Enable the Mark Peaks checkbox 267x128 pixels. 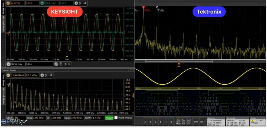click(x=116, y=118)
